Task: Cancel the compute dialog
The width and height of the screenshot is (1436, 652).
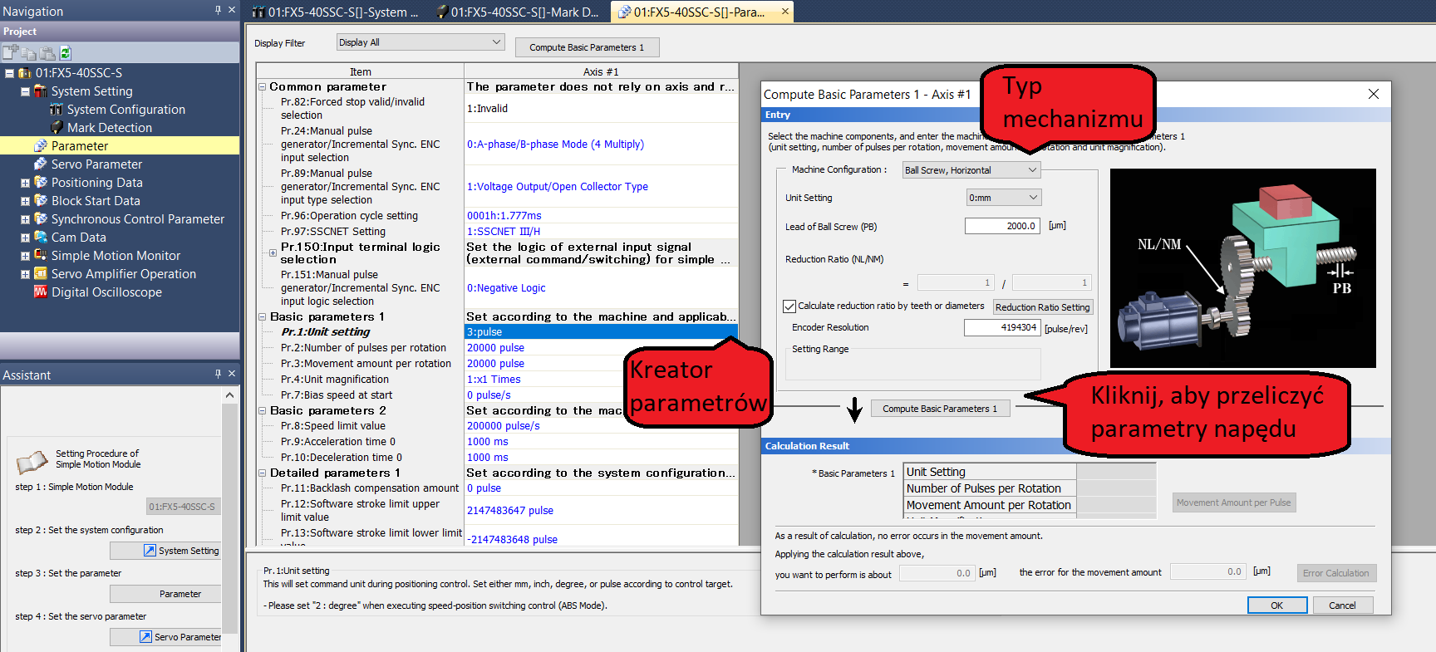Action: [1342, 605]
